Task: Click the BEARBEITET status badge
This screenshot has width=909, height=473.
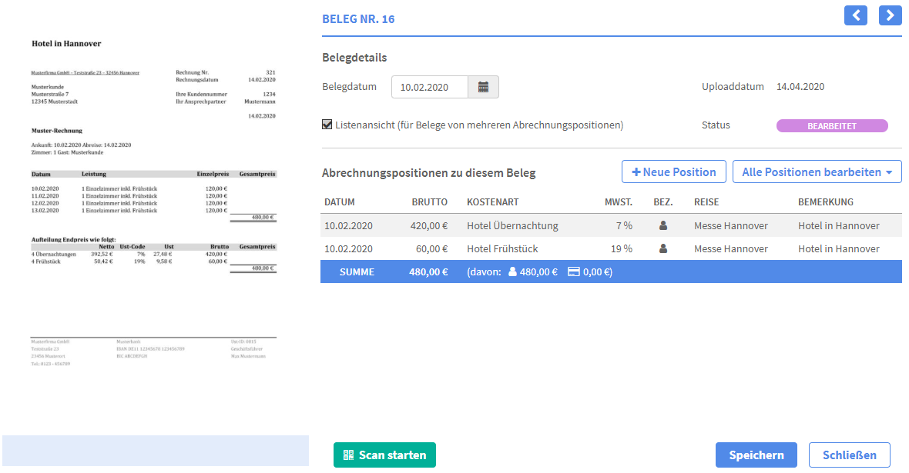Action: [x=832, y=125]
